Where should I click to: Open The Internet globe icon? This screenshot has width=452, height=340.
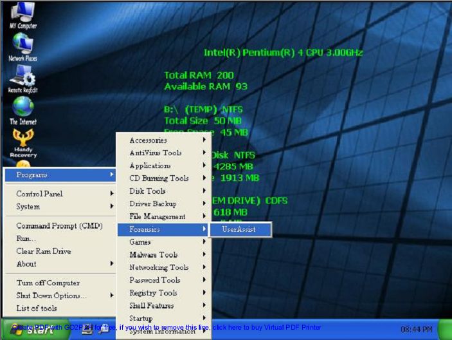click(23, 111)
